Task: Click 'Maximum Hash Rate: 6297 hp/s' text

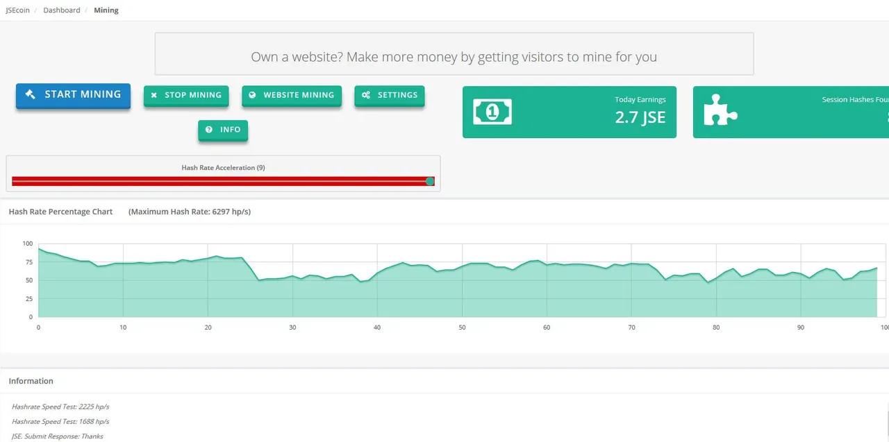Action: [190, 212]
